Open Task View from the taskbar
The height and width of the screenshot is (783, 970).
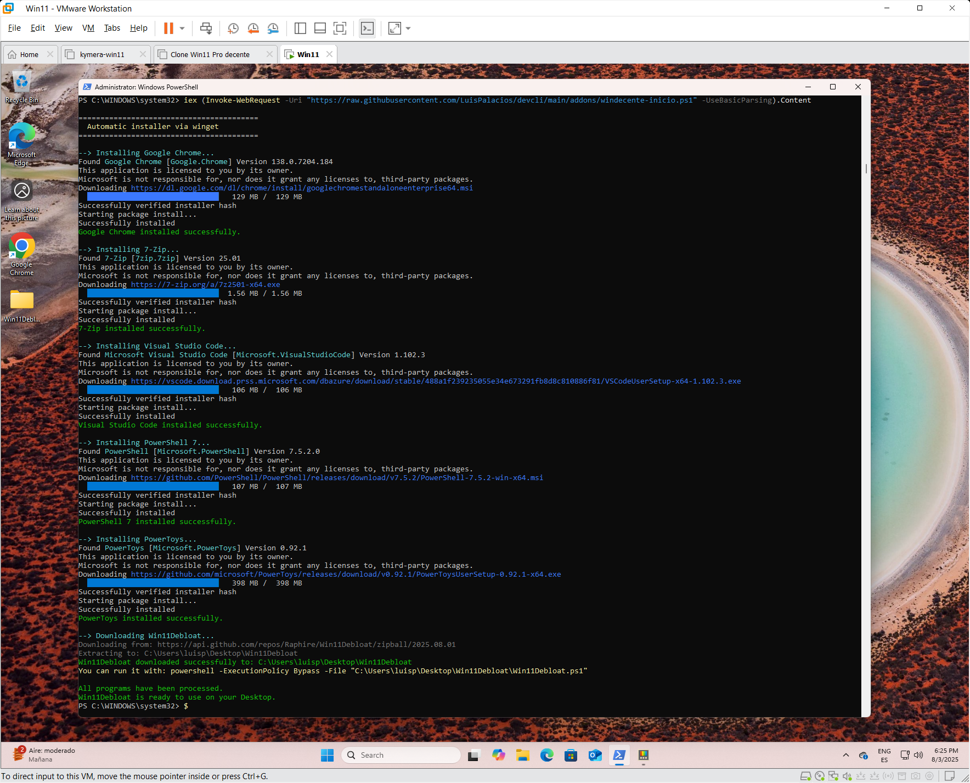[x=473, y=756]
